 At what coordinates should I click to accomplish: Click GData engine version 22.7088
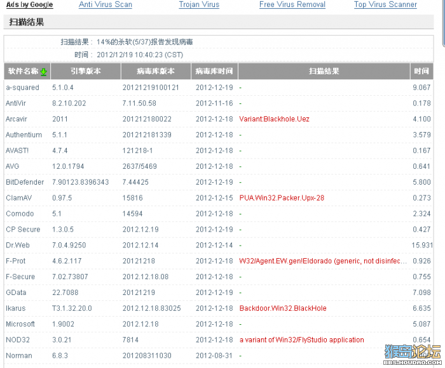(x=65, y=292)
